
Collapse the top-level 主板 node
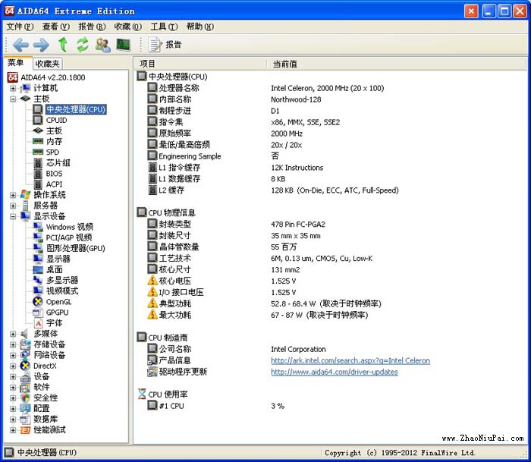[13, 99]
